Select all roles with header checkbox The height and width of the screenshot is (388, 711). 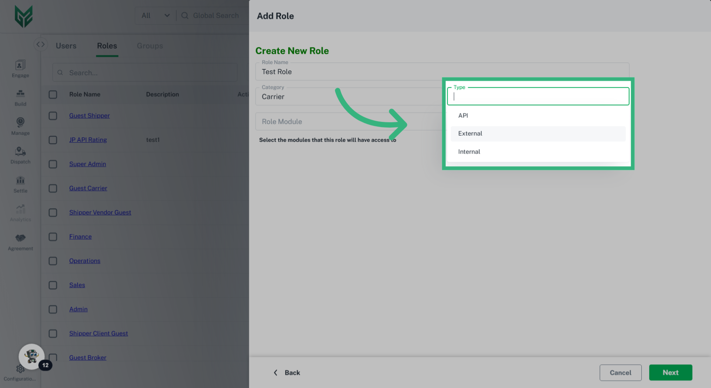coord(53,94)
